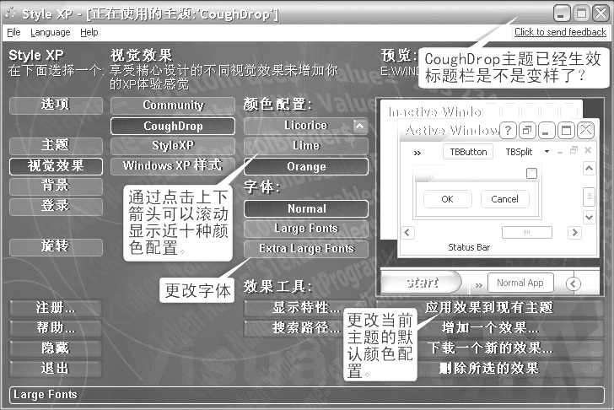Click the Style XP title bar app icon
Viewport: 614px width, 410px height.
(x=10, y=13)
